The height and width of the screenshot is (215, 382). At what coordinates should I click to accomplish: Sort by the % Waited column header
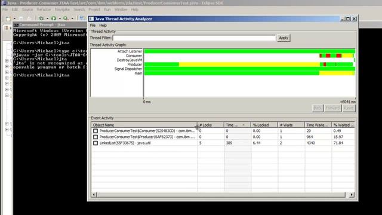coord(343,125)
